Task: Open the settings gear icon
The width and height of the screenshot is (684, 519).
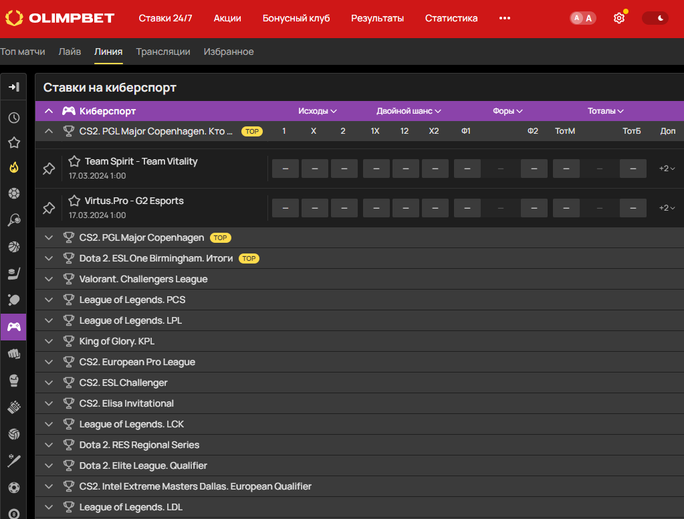Action: pos(619,18)
